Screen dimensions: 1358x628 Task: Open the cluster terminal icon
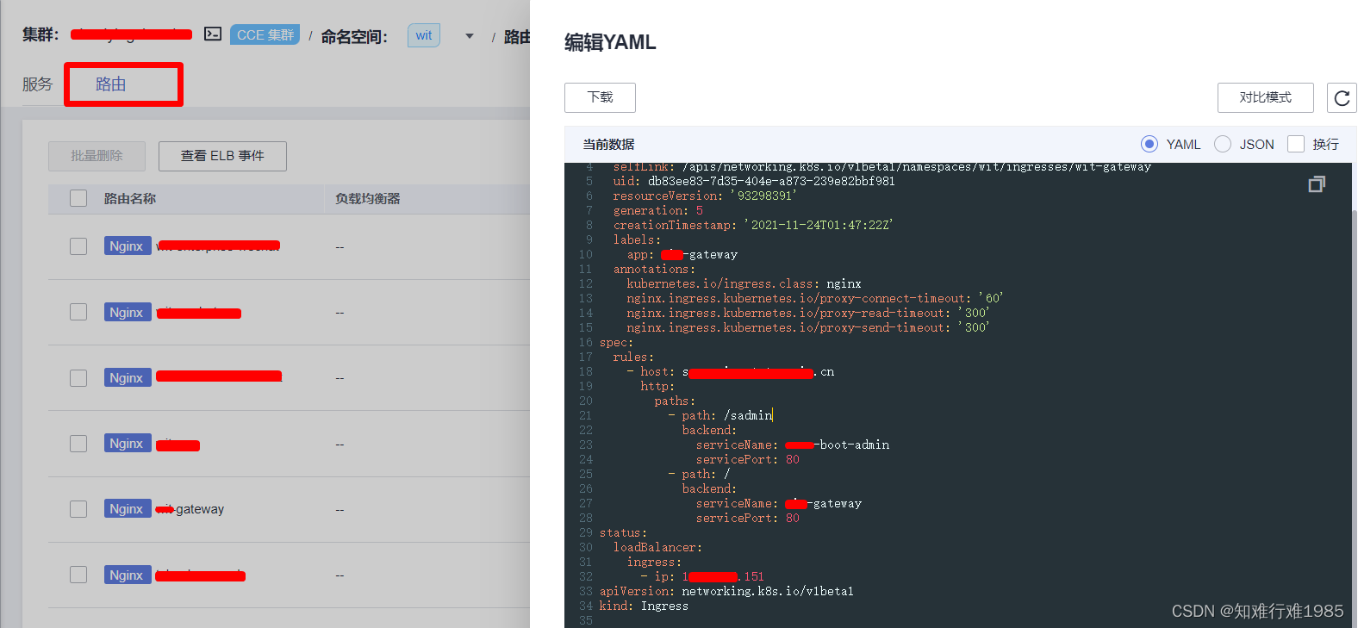click(213, 34)
